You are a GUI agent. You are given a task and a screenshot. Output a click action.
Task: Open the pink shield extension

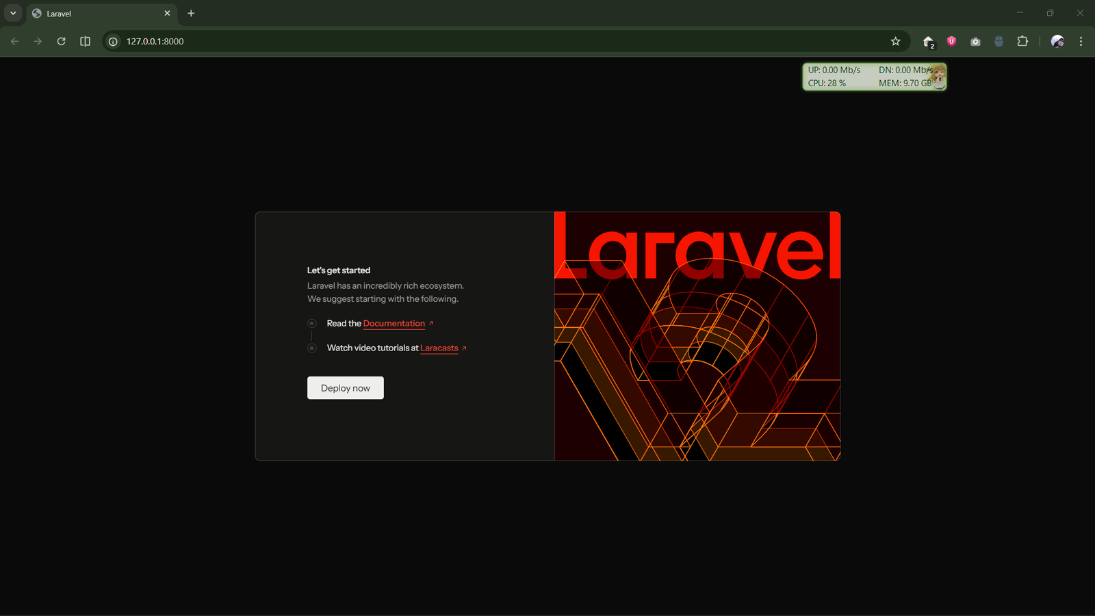pyautogui.click(x=951, y=41)
